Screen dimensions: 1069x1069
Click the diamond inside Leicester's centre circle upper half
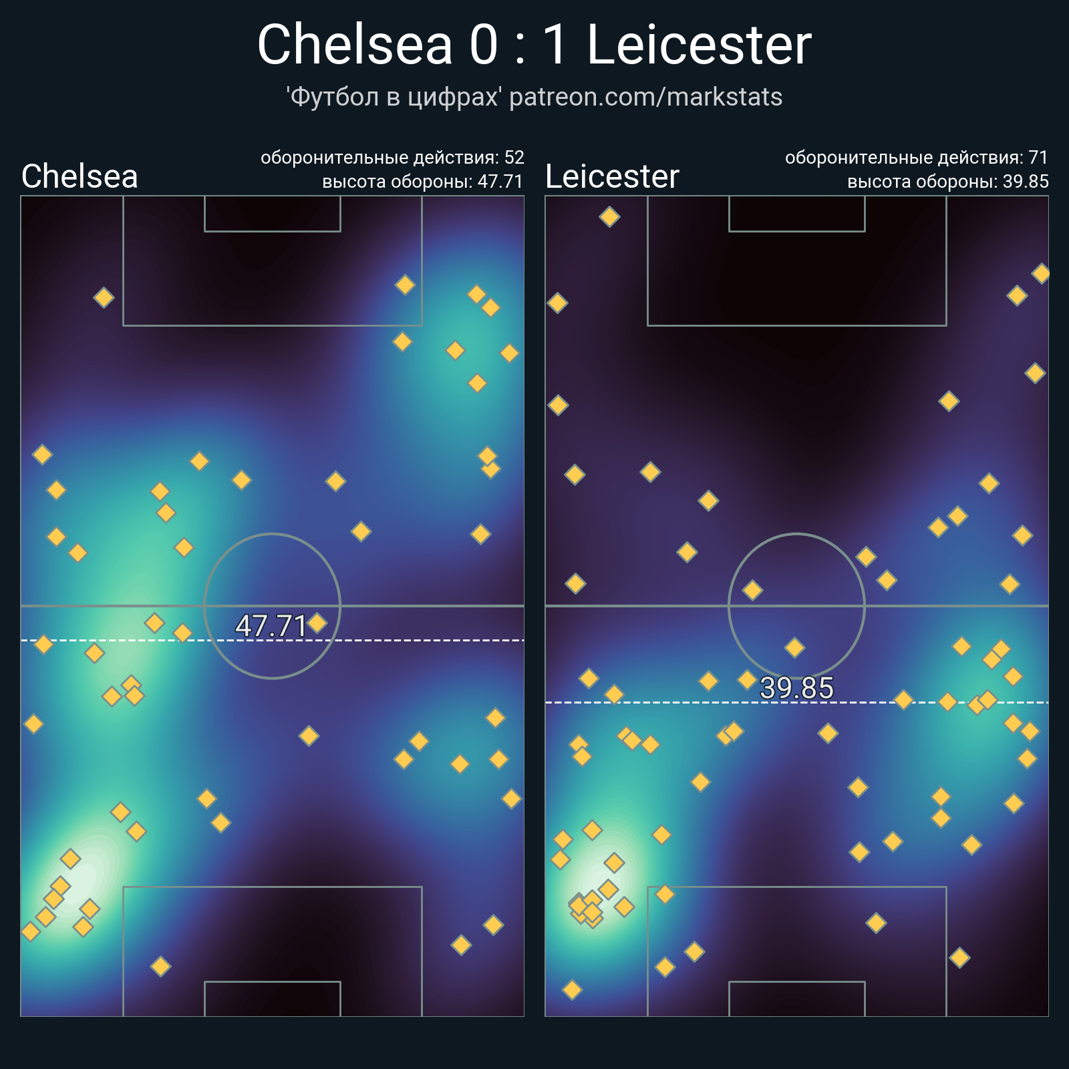(x=752, y=590)
